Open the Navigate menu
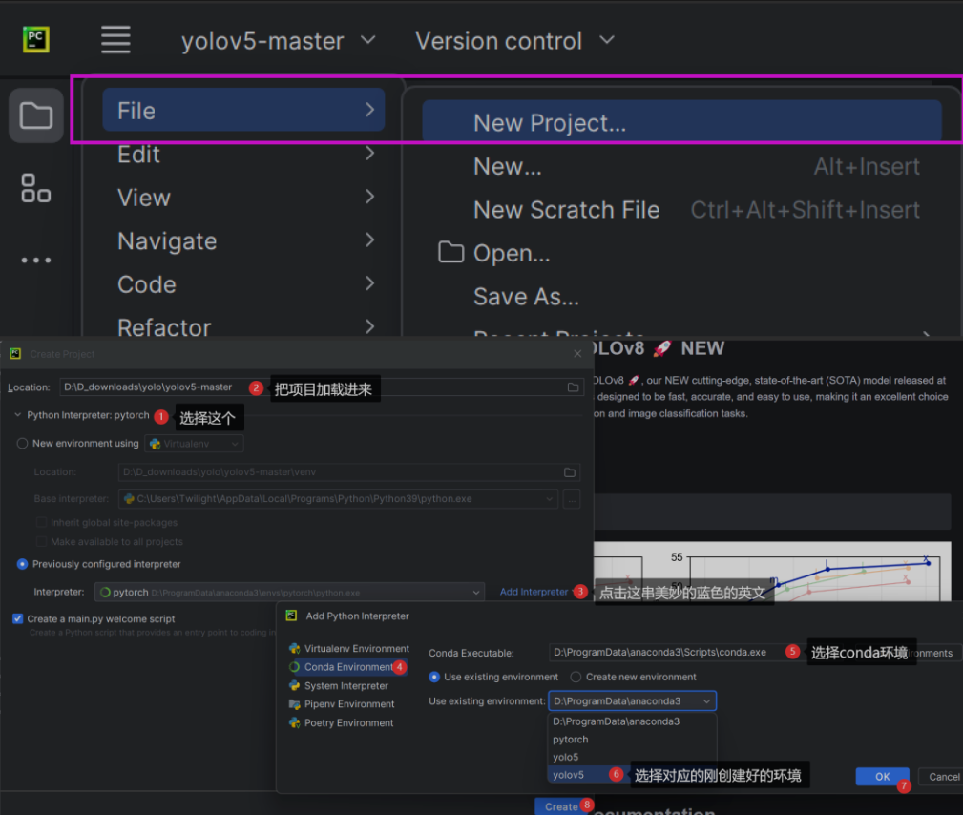This screenshot has height=815, width=963. click(x=244, y=240)
